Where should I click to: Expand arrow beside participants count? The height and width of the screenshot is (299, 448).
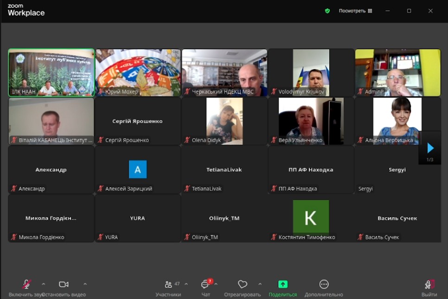coord(186,284)
